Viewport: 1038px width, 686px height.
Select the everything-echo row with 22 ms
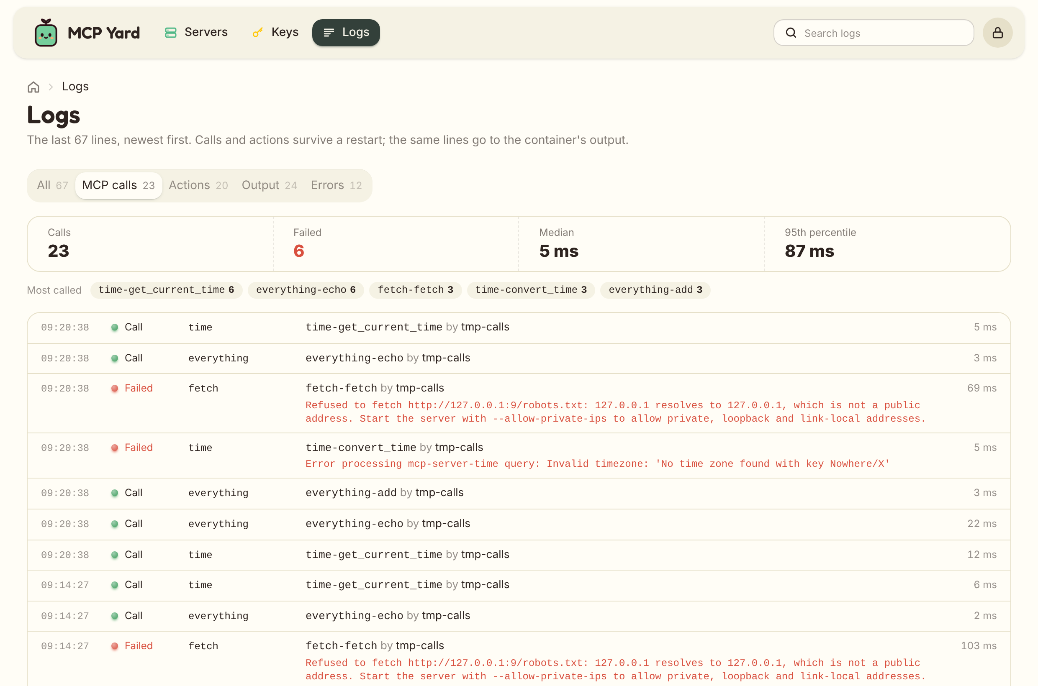[519, 524]
